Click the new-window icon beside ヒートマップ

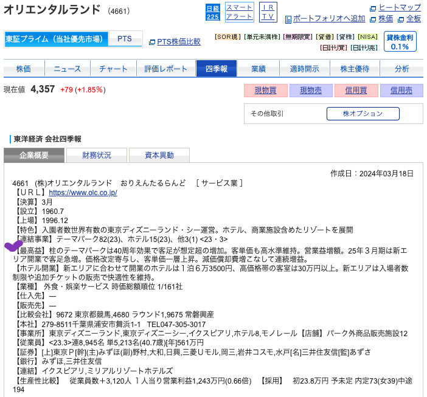click(x=373, y=9)
